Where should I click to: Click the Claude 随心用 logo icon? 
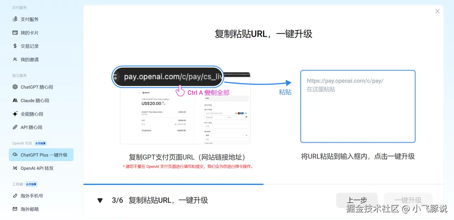pos(15,100)
